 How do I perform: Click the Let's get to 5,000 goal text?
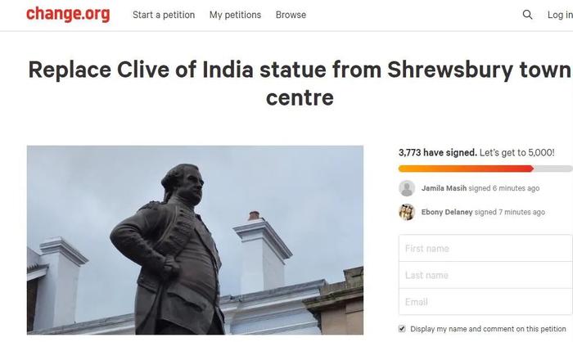517,152
